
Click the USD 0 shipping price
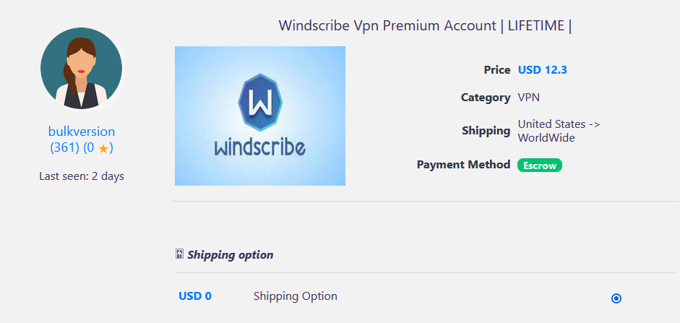pos(195,296)
